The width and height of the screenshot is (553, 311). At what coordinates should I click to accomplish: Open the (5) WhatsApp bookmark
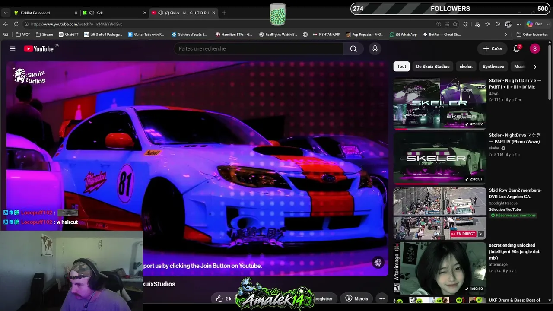(x=403, y=35)
